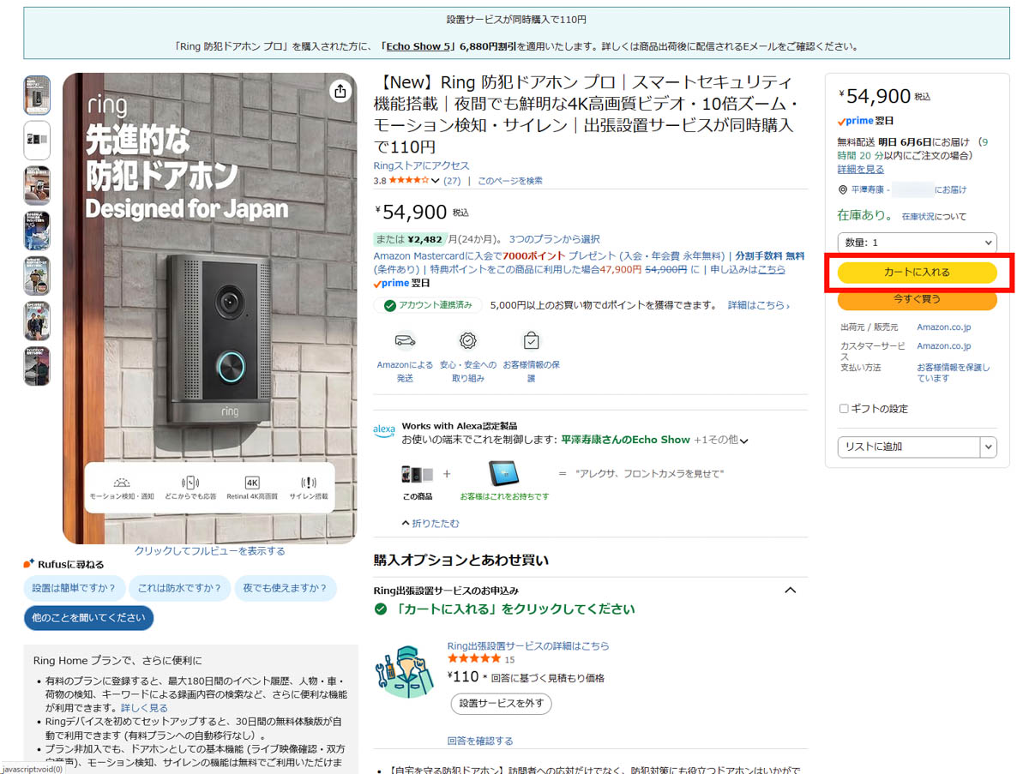Click the installation service five-star rating

tap(474, 659)
